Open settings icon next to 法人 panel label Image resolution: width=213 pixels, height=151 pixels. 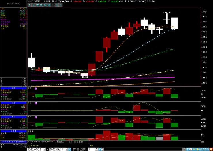[x=36, y=117]
